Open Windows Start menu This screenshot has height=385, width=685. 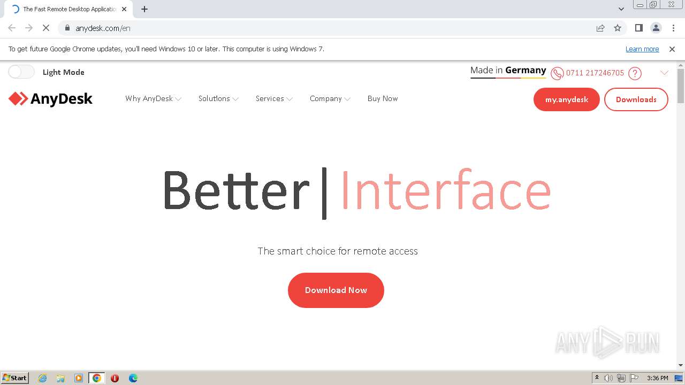(15, 378)
